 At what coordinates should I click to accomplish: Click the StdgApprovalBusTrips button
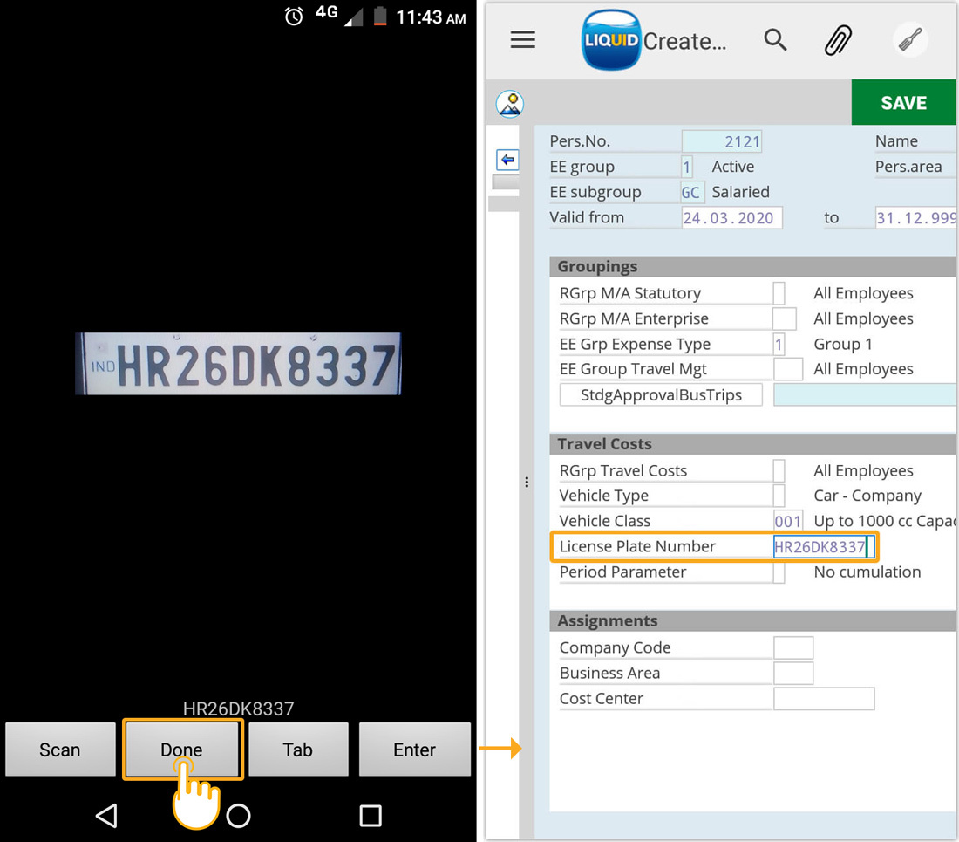pyautogui.click(x=661, y=394)
